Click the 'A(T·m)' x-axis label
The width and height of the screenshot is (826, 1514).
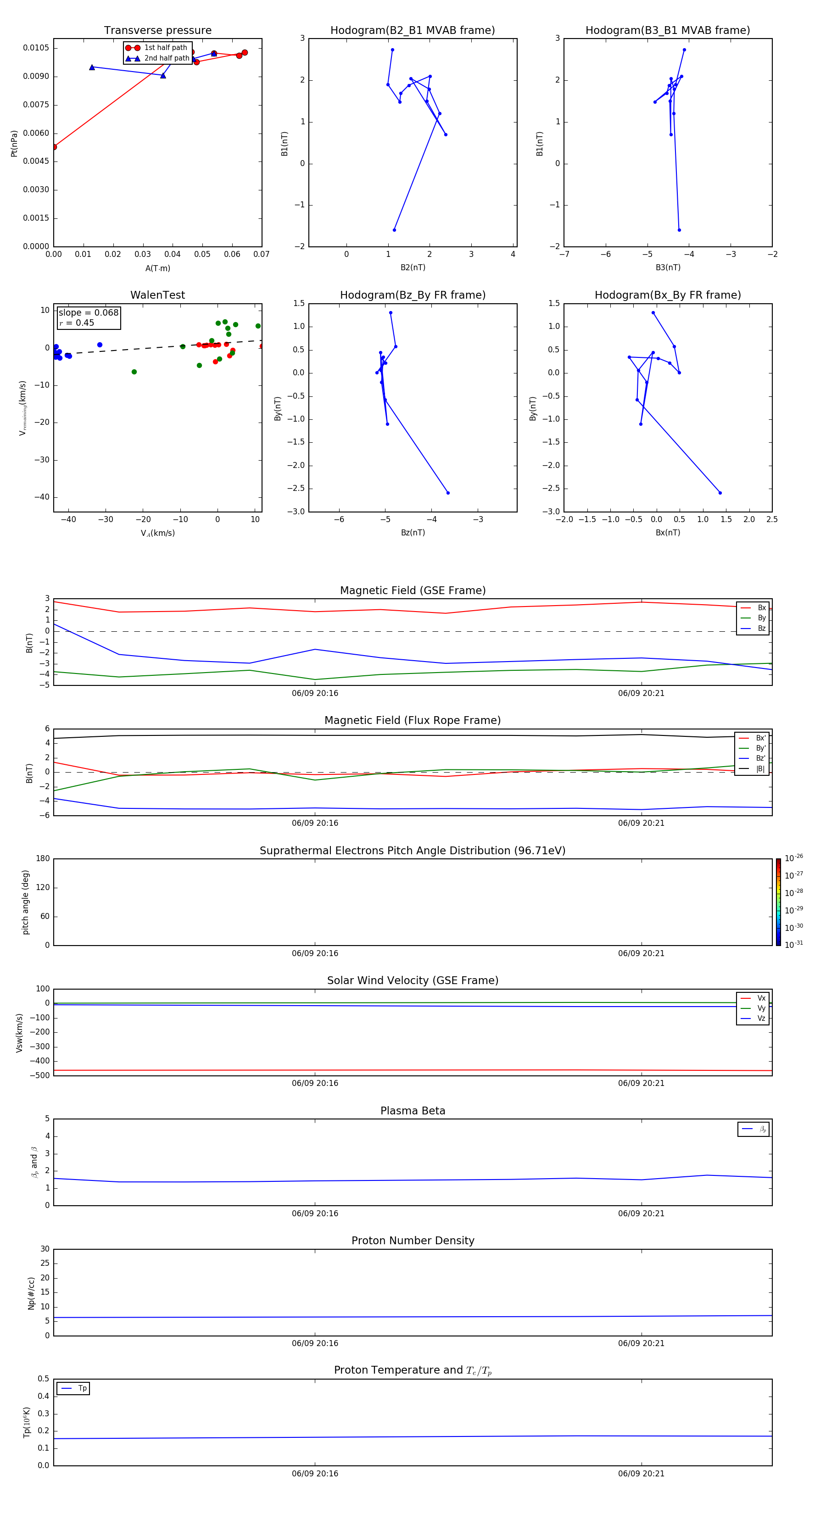pos(157,268)
